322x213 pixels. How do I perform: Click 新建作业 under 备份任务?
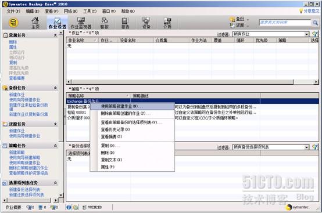pyautogui.click(x=17, y=95)
